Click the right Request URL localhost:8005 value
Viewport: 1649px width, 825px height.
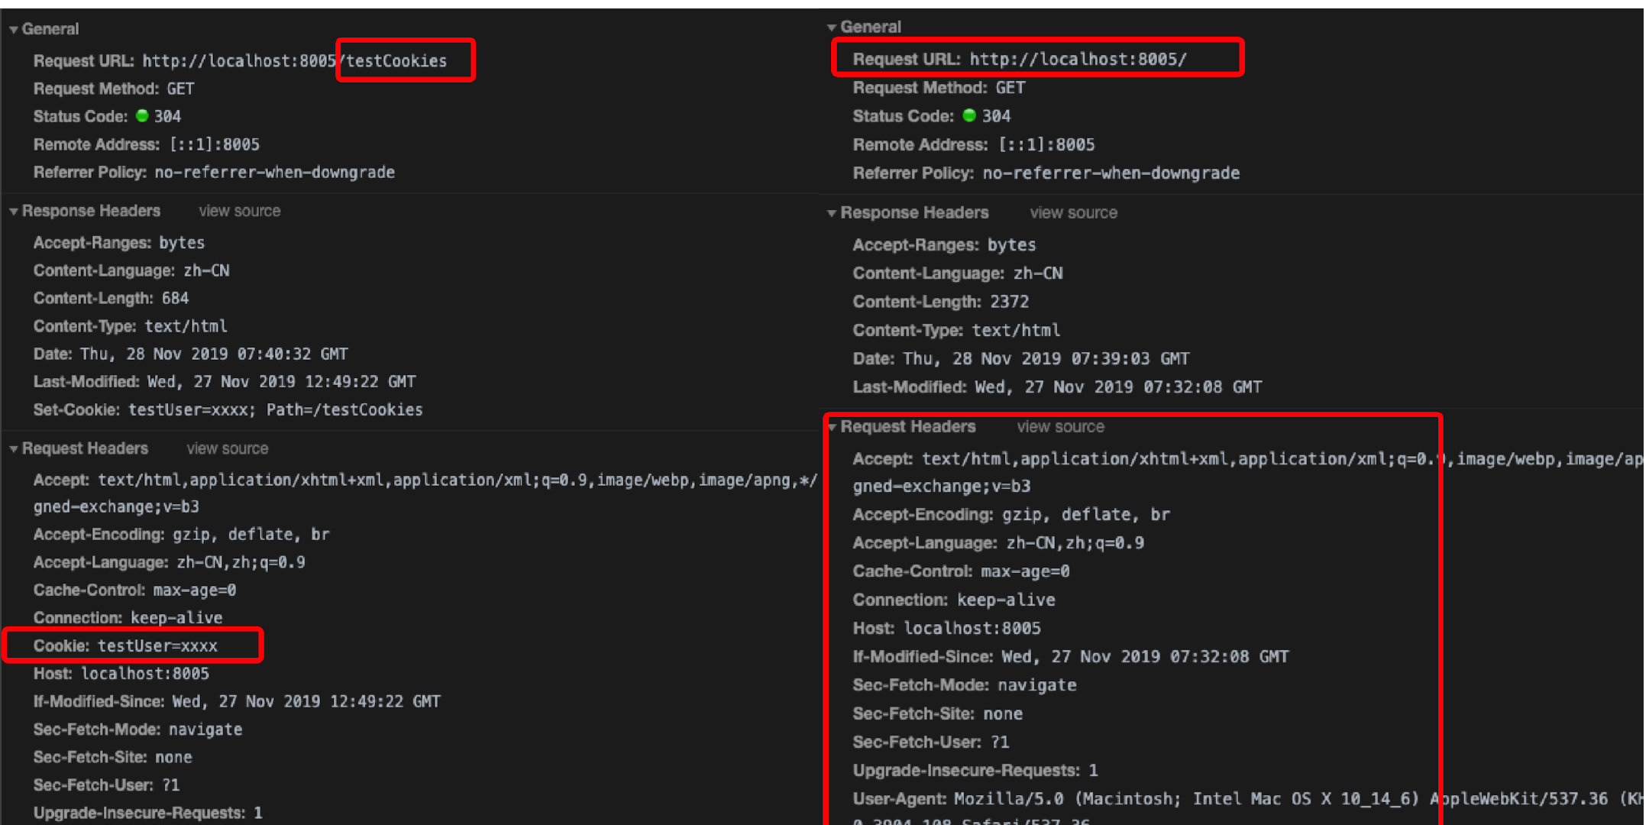coord(1078,60)
